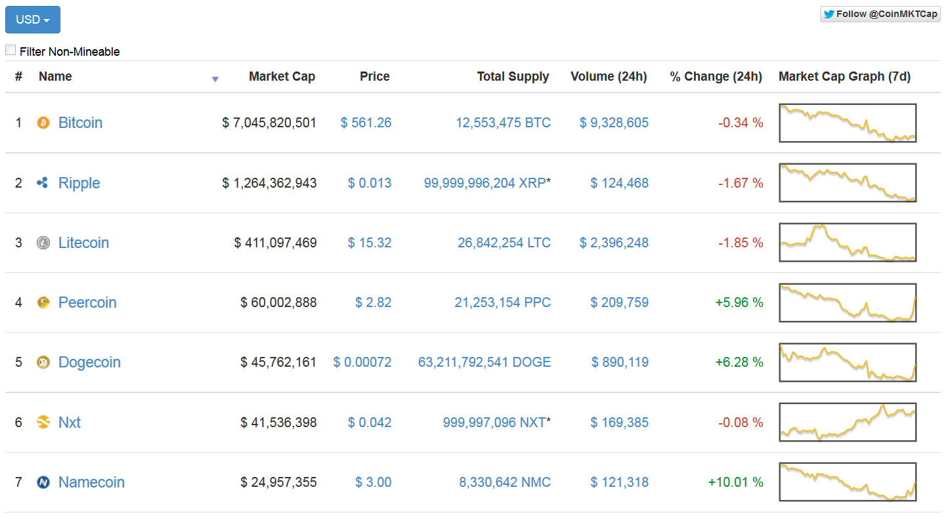Sort by the Price column header
The height and width of the screenshot is (517, 948).
(375, 77)
